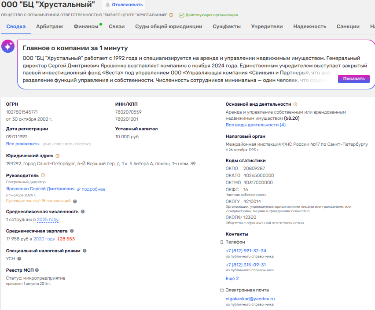Open the 2025 году headcount year selector
Image resolution: width=375 pixels, height=310 pixels.
click(48, 220)
